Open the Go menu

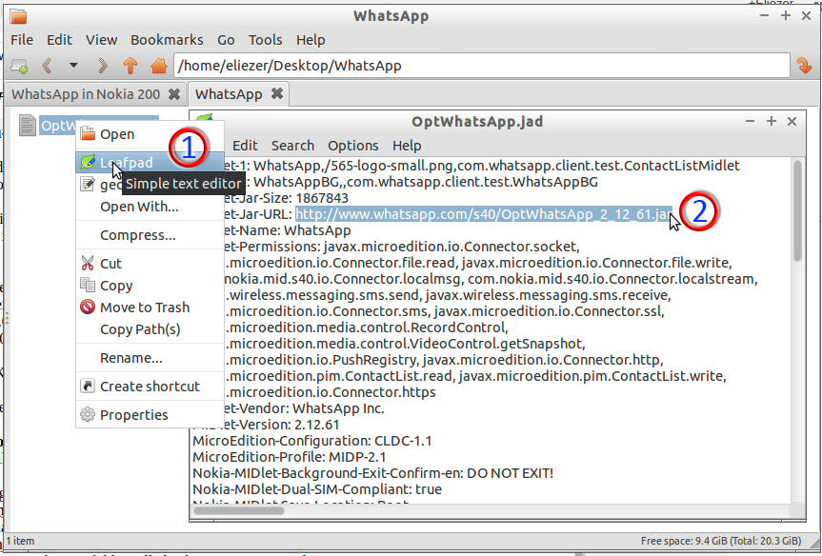coord(226,40)
